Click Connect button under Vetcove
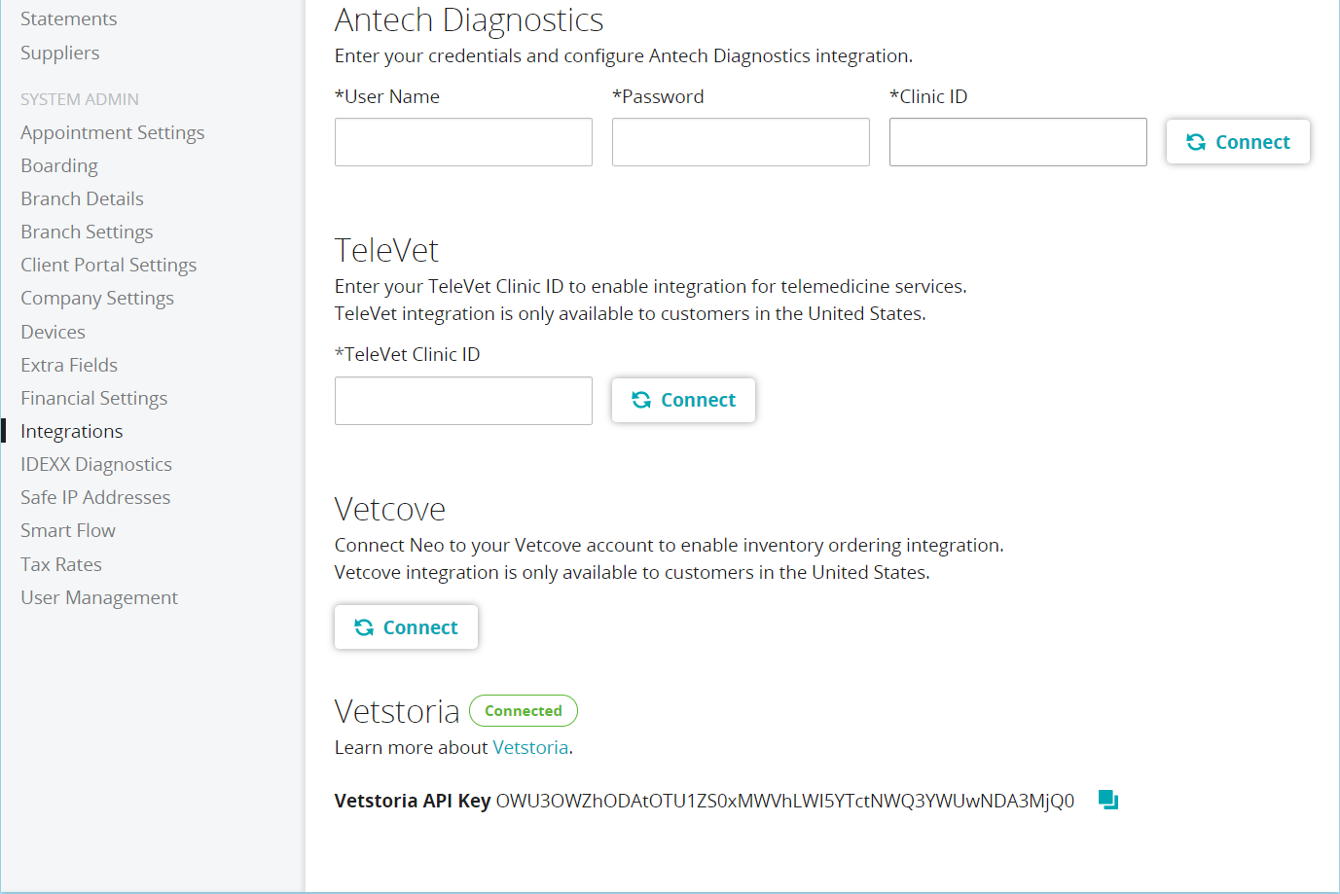The image size is (1340, 894). click(x=406, y=627)
